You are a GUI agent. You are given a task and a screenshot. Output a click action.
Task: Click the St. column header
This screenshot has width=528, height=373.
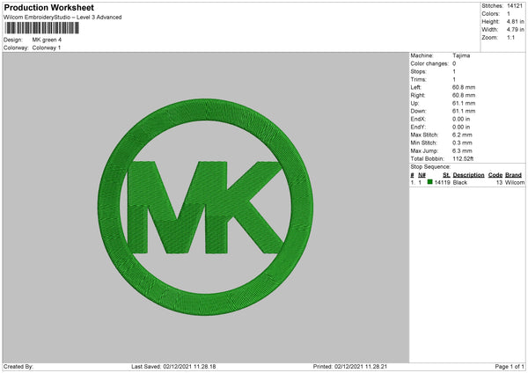pos(447,175)
